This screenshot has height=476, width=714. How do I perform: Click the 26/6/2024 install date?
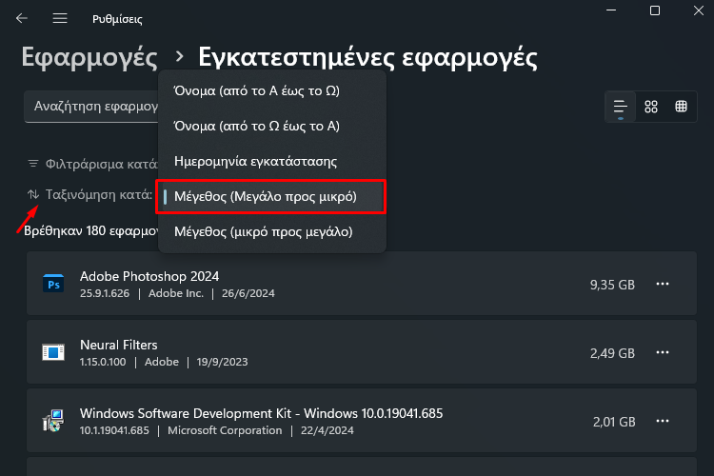[248, 293]
